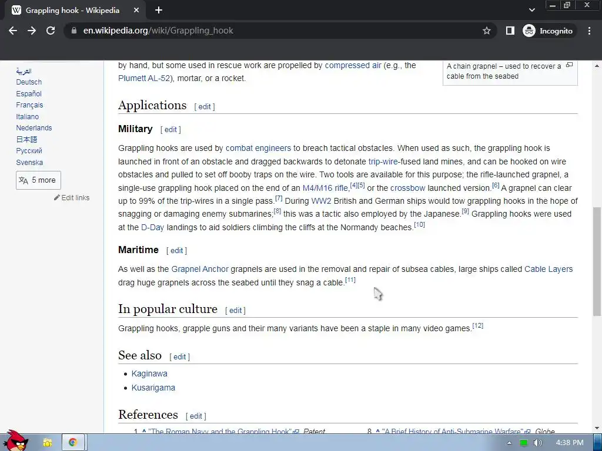Open trip-wire article link
The height and width of the screenshot is (451, 602).
click(383, 161)
